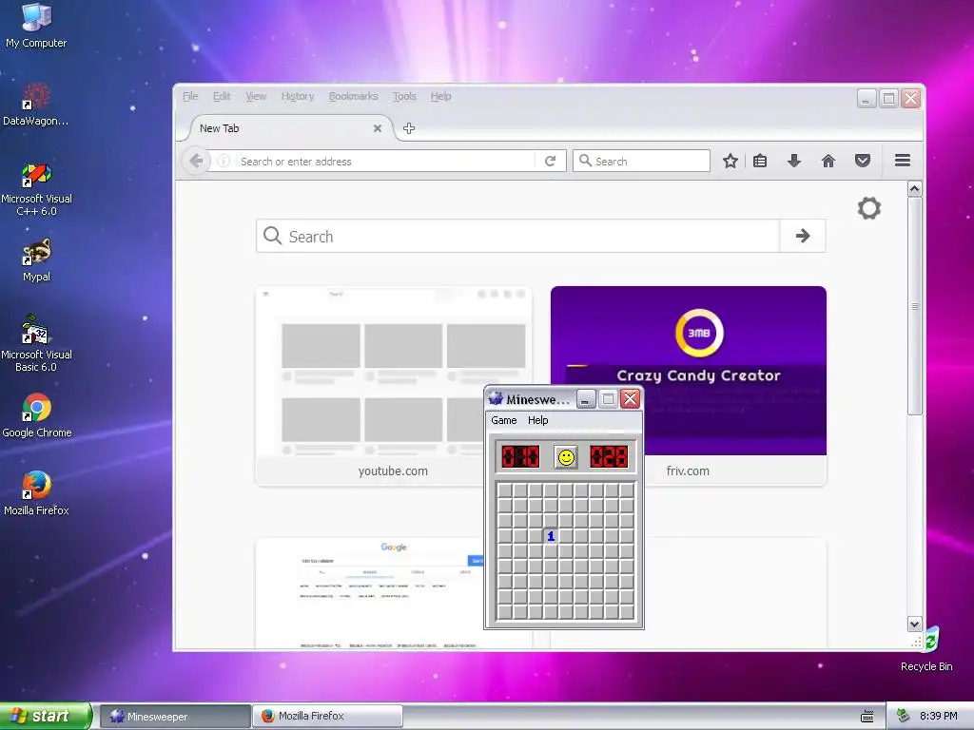Click scrollbar down arrow in Firefox
The image size is (974, 730).
coord(914,624)
